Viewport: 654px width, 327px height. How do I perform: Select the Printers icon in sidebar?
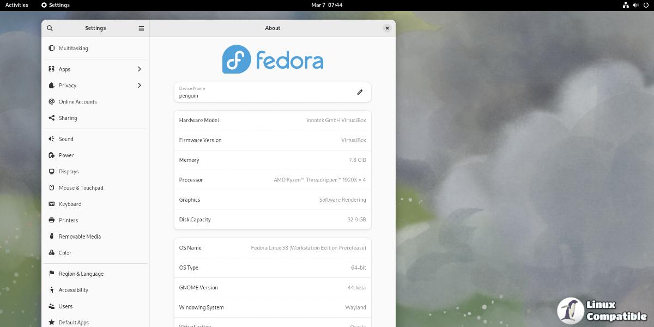click(52, 220)
